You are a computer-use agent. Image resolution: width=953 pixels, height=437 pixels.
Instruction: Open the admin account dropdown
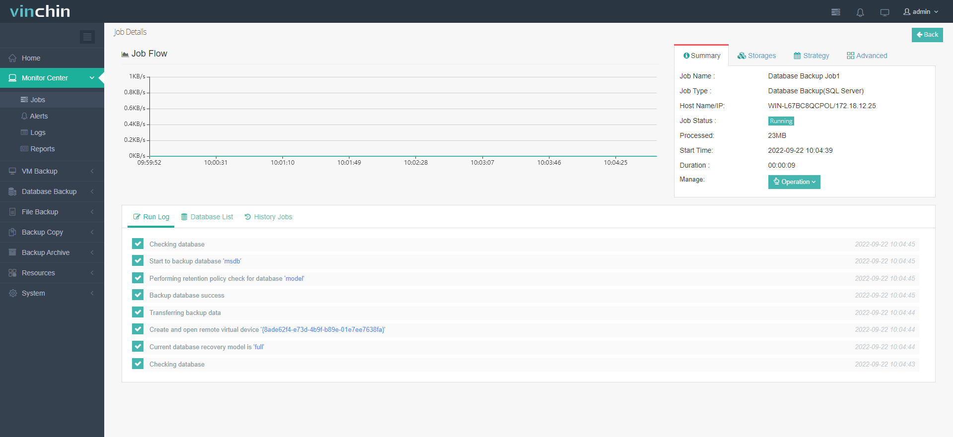(921, 11)
